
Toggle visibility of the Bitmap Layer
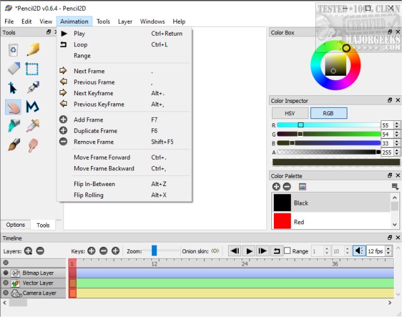(x=6, y=273)
